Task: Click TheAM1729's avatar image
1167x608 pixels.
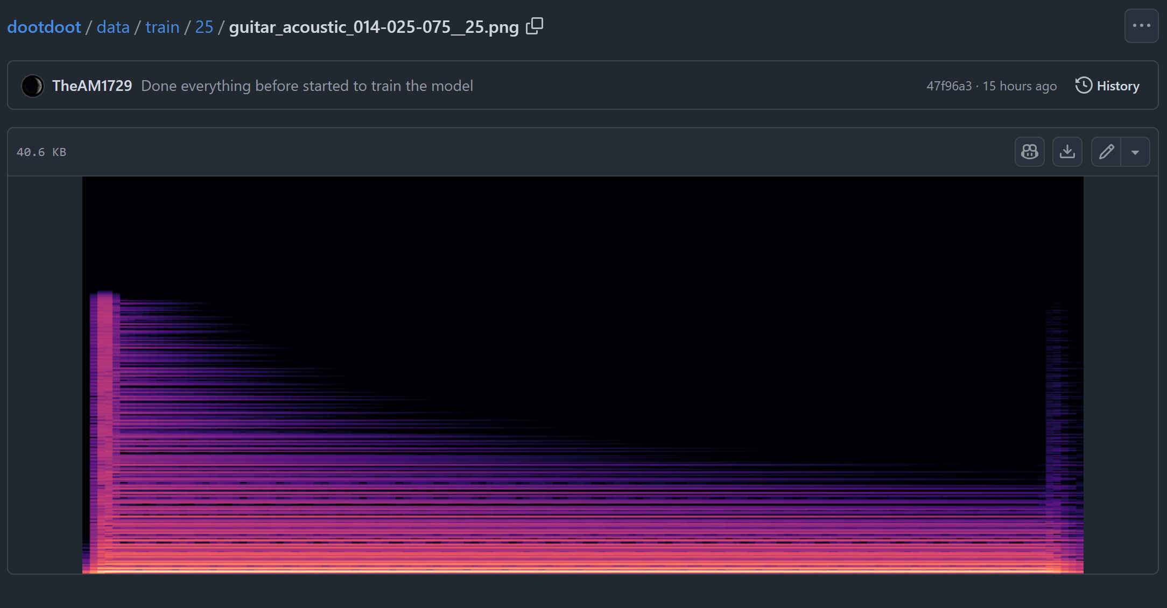Action: point(32,86)
